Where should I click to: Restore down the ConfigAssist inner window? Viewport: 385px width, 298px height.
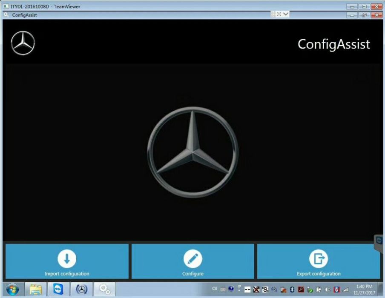click(364, 15)
